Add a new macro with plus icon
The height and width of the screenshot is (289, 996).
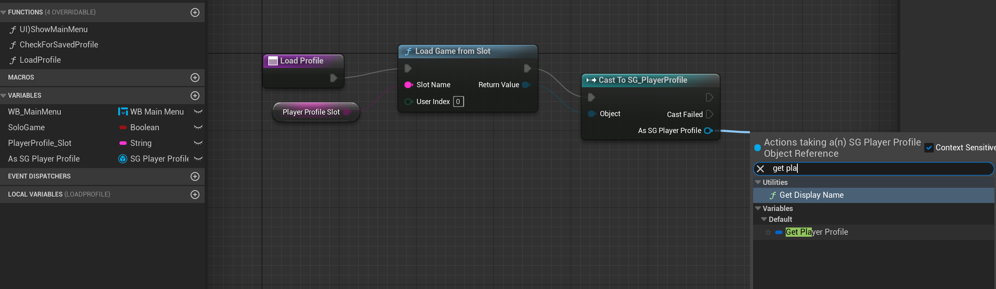(x=195, y=78)
